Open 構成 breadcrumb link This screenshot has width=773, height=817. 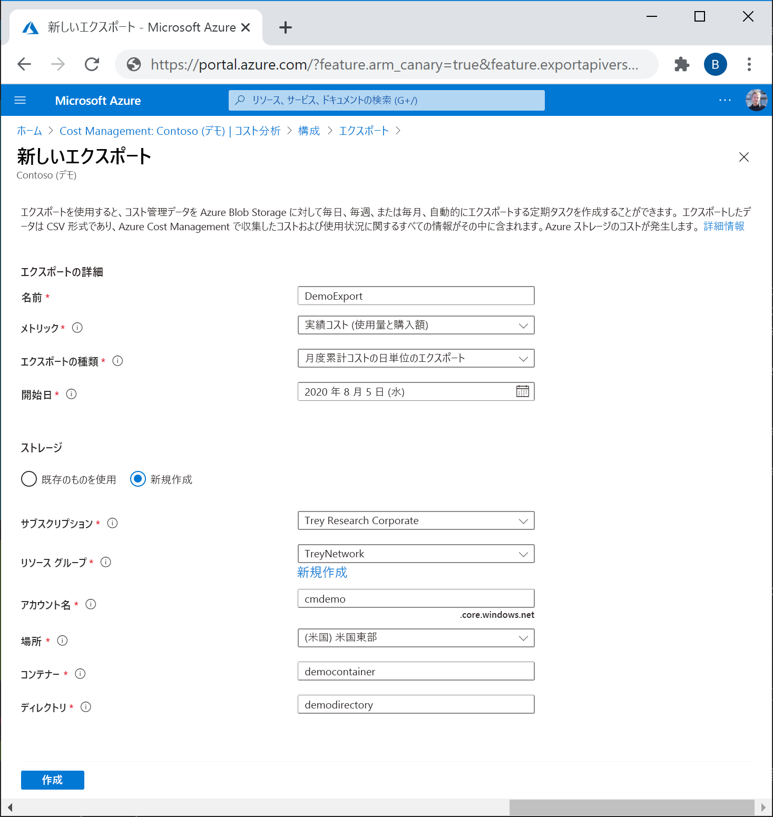[309, 131]
